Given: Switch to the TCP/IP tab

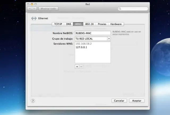Looking at the screenshot, I should pos(58,24).
